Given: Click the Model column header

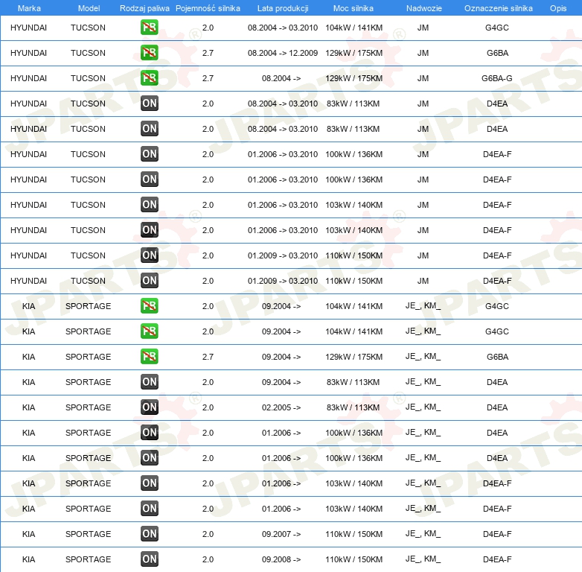Looking at the screenshot, I should (89, 8).
